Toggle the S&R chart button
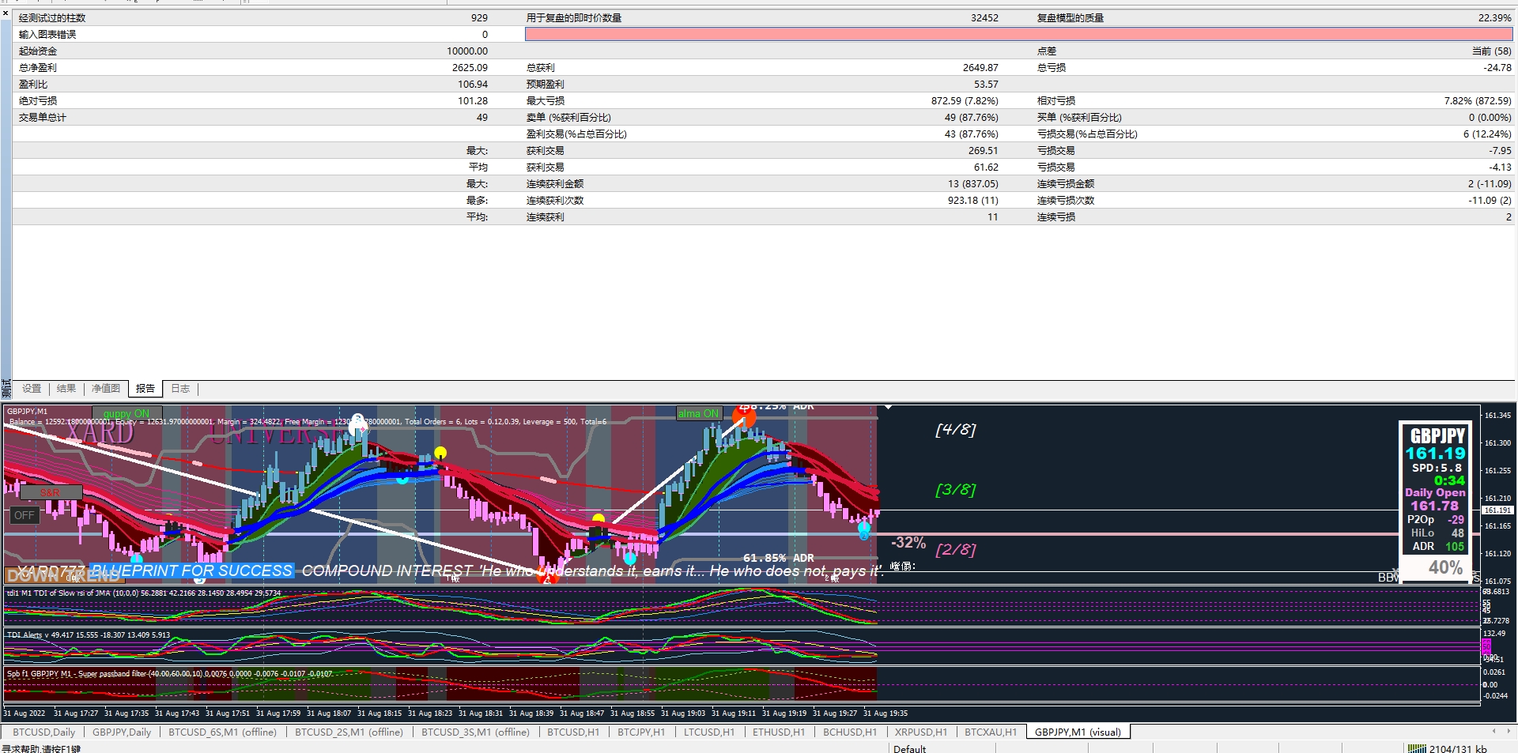The width and height of the screenshot is (1518, 753). tap(50, 492)
